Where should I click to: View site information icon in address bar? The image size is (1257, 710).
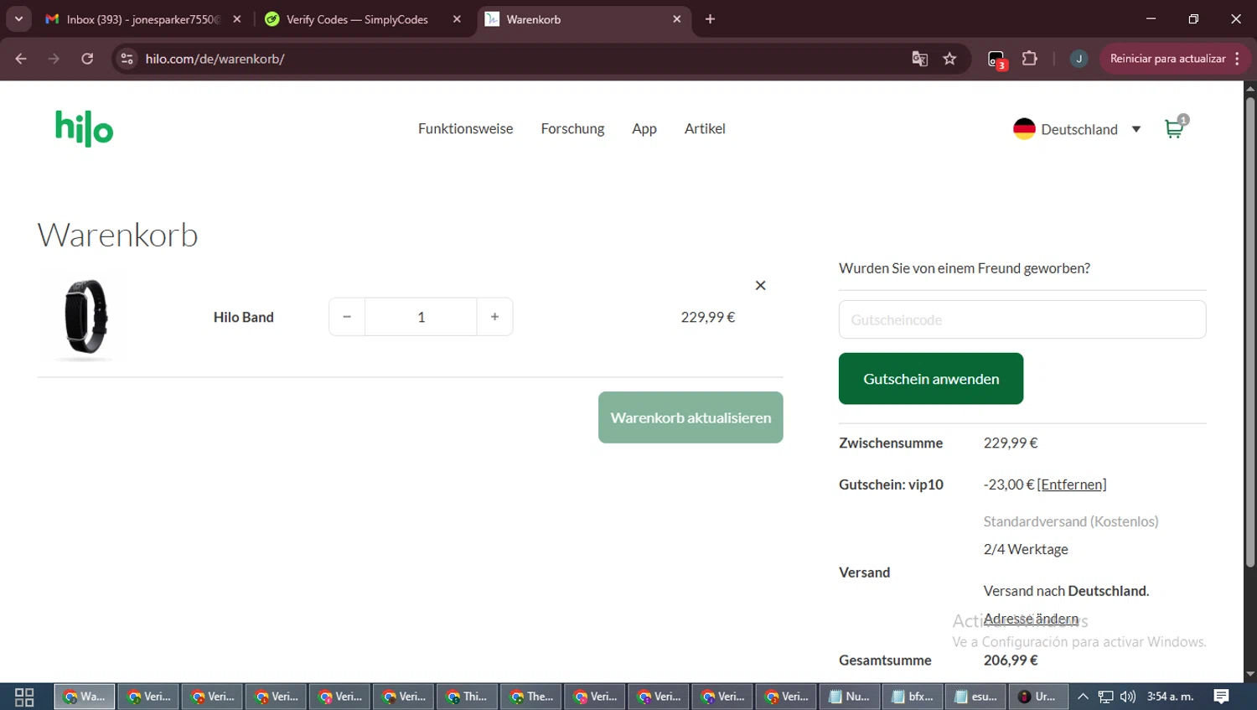click(127, 59)
